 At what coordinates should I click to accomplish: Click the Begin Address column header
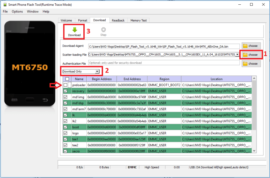102,79
